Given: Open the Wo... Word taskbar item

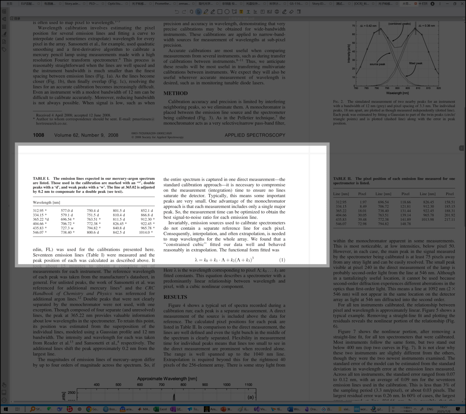Looking at the screenshot, I should click(294, 409).
